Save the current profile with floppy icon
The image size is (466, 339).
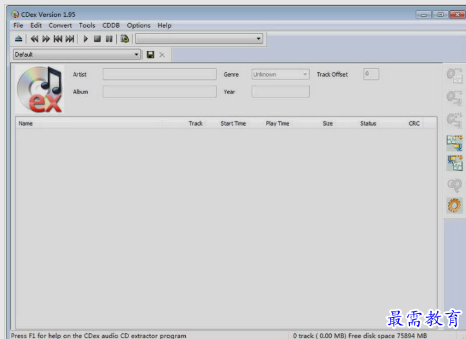click(150, 55)
